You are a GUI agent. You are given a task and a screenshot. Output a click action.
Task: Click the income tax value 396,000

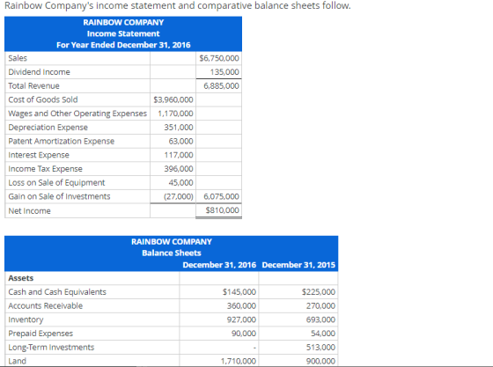[179, 169]
